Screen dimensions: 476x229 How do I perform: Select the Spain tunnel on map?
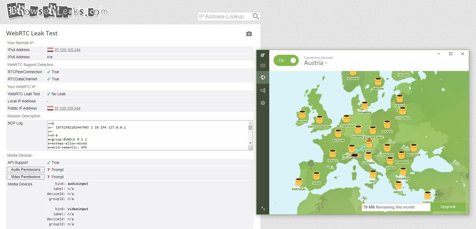pyautogui.click(x=316, y=176)
